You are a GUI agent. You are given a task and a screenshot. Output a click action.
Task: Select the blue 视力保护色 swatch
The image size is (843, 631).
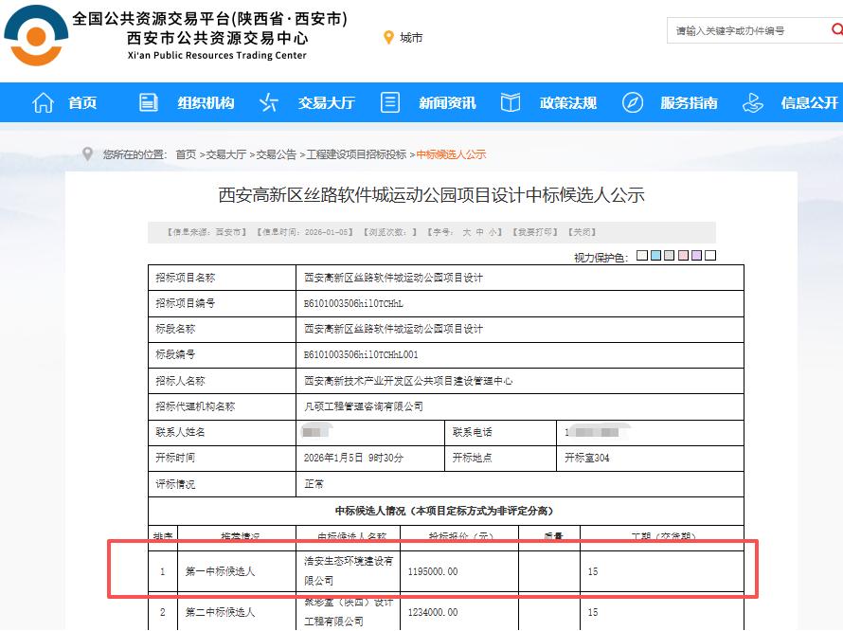click(655, 254)
